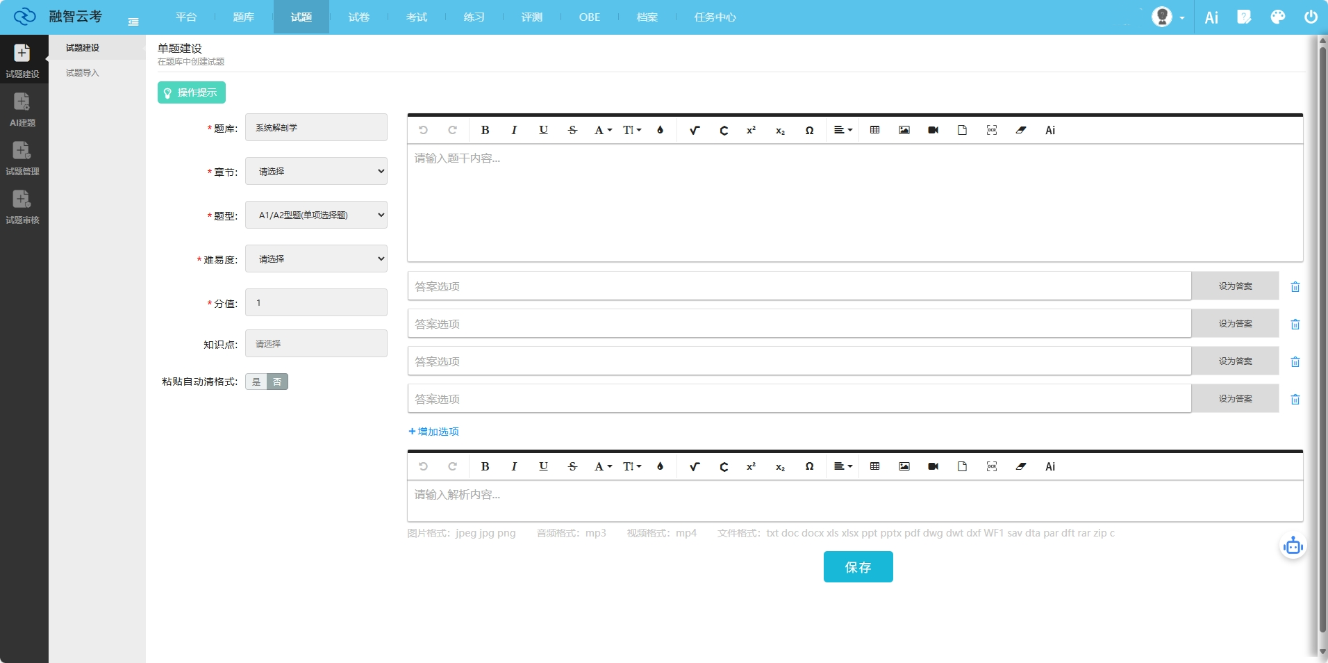Click the image insert icon in question editor
The width and height of the screenshot is (1328, 663).
904,130
